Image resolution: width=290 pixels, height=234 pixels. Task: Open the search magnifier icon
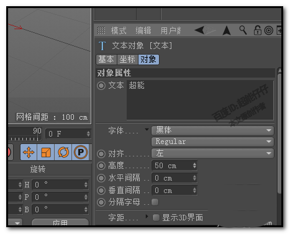click(x=243, y=30)
